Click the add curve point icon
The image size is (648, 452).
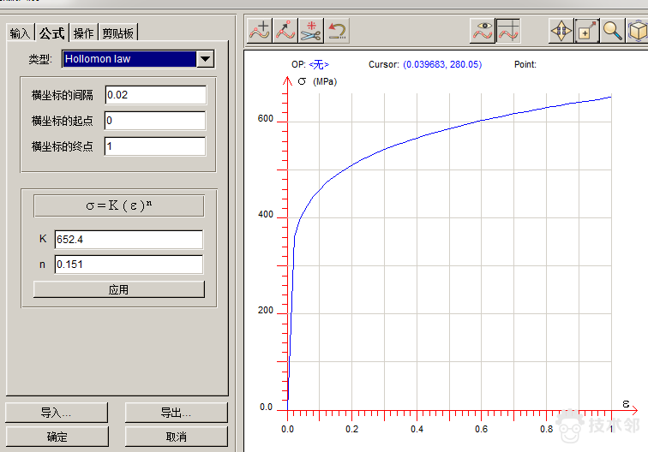click(260, 31)
